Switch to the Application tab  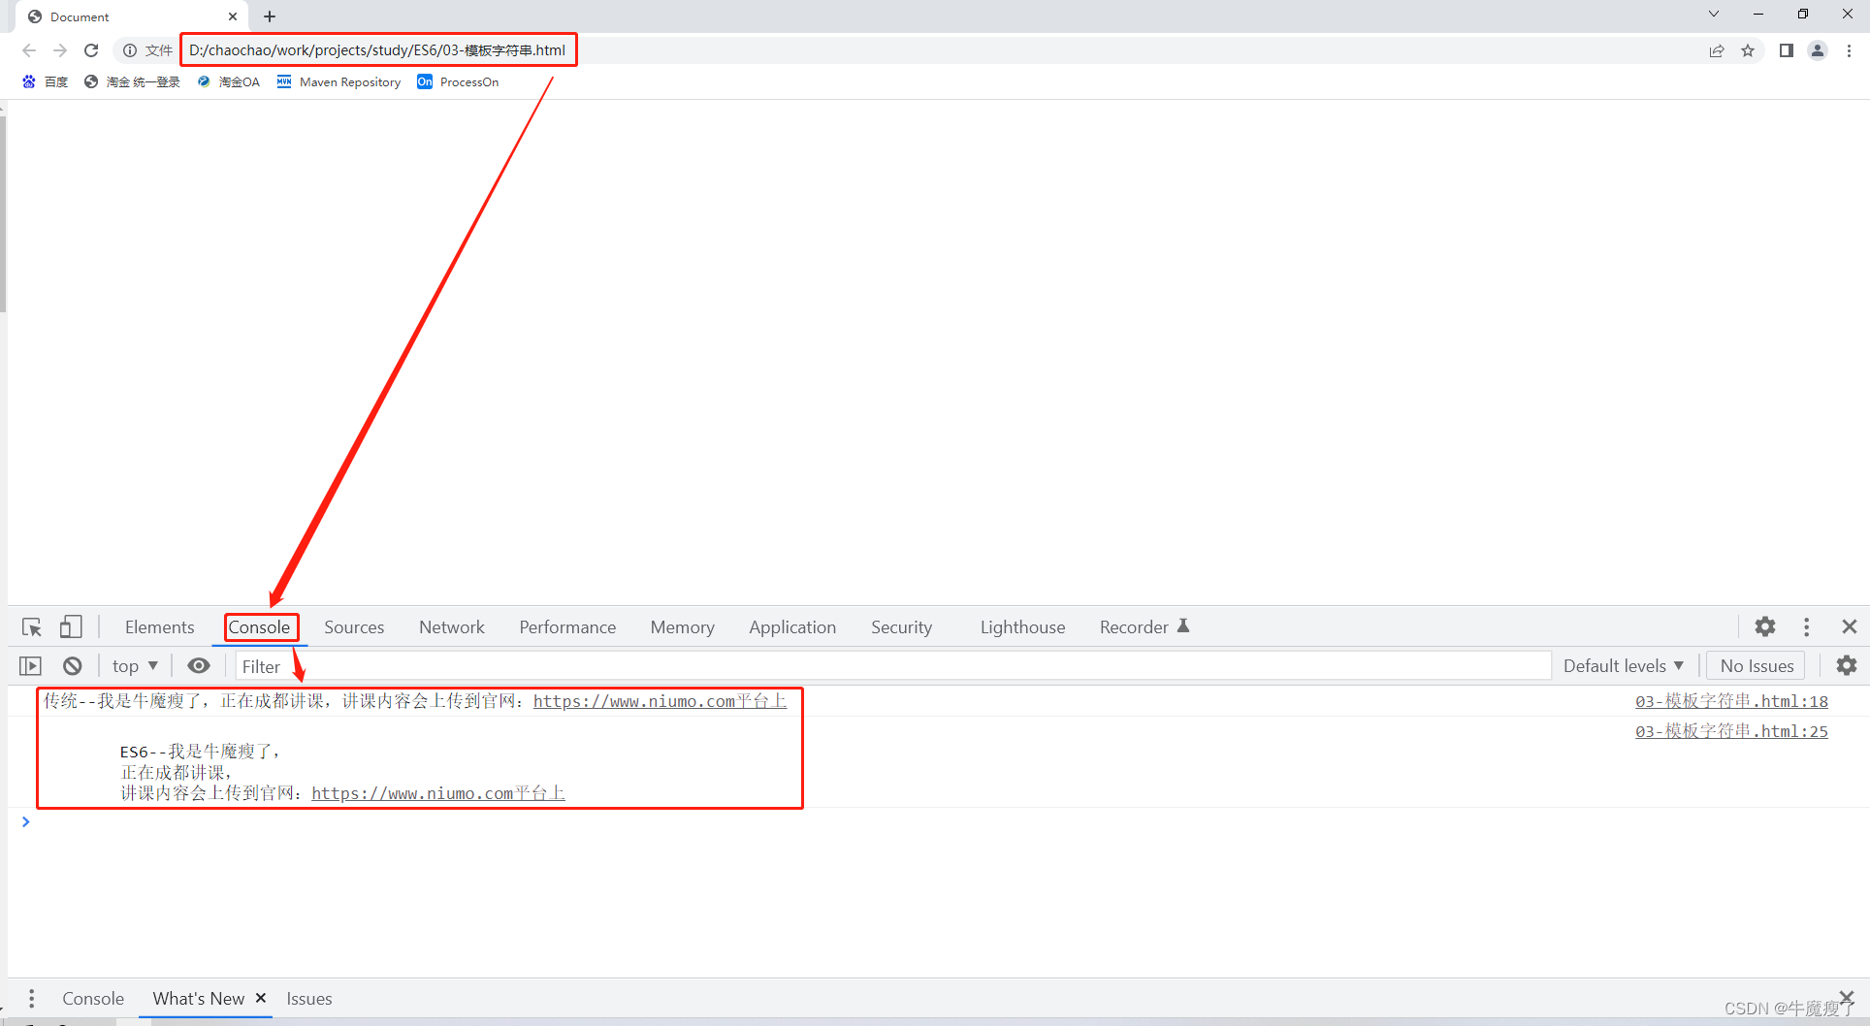[792, 627]
